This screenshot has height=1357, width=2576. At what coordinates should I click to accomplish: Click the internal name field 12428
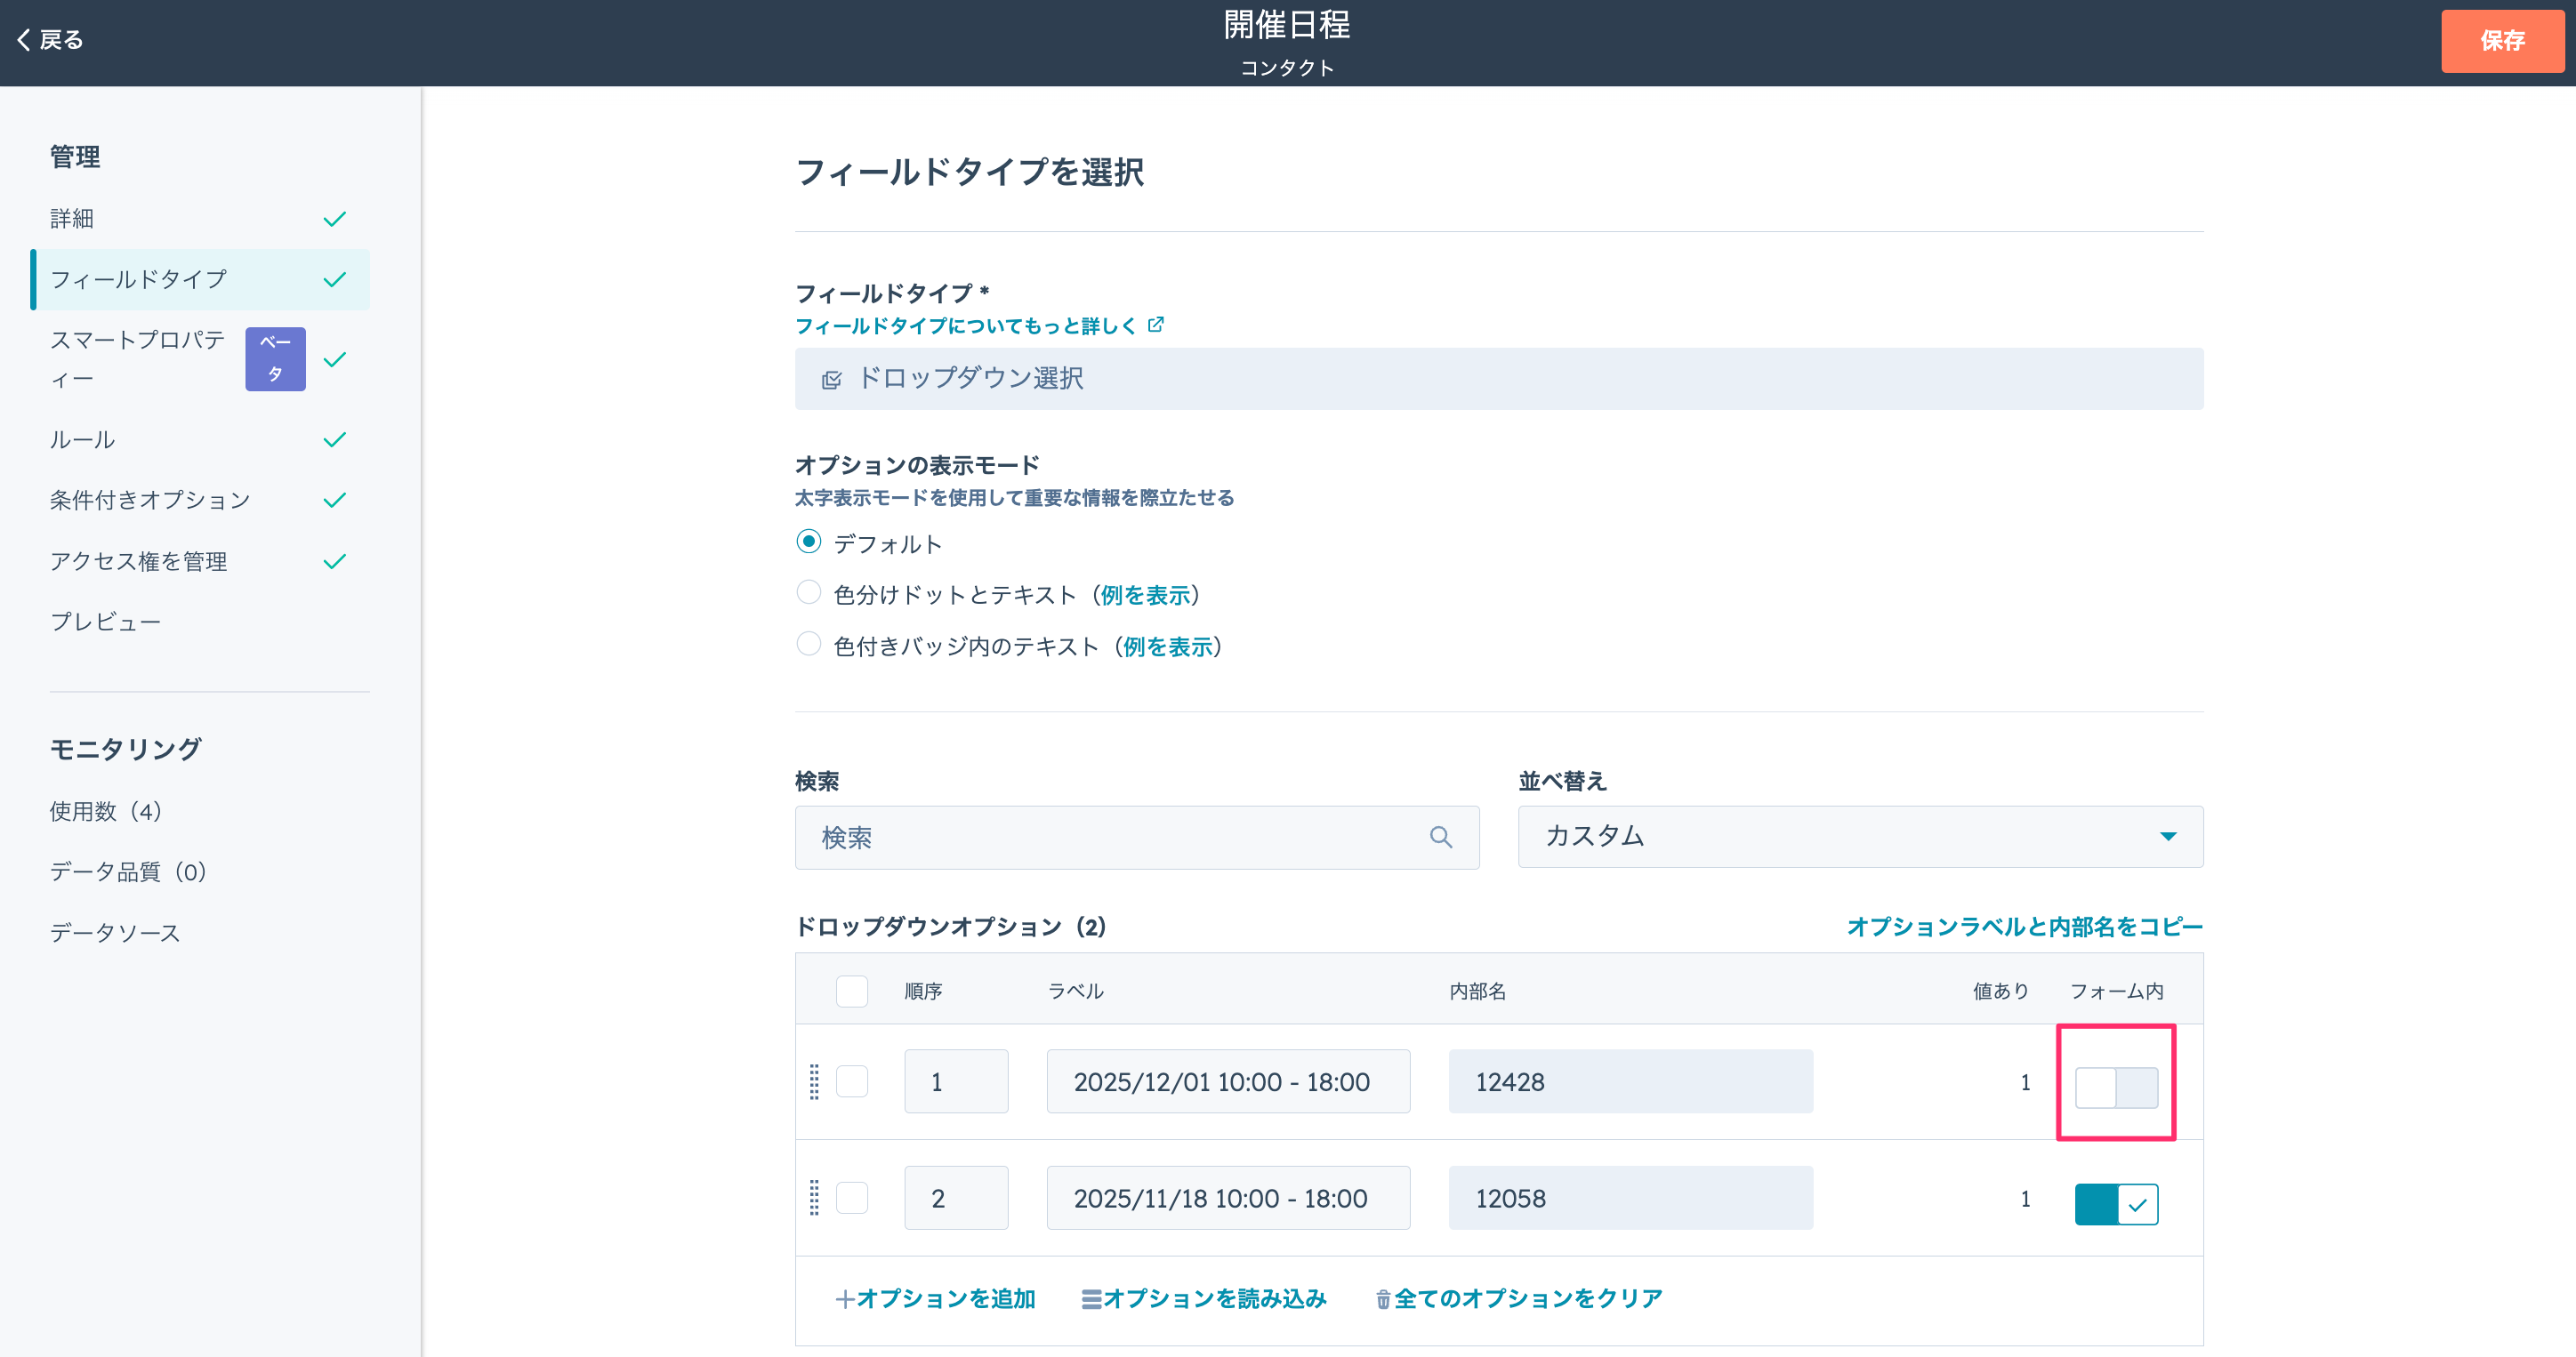click(x=1630, y=1081)
